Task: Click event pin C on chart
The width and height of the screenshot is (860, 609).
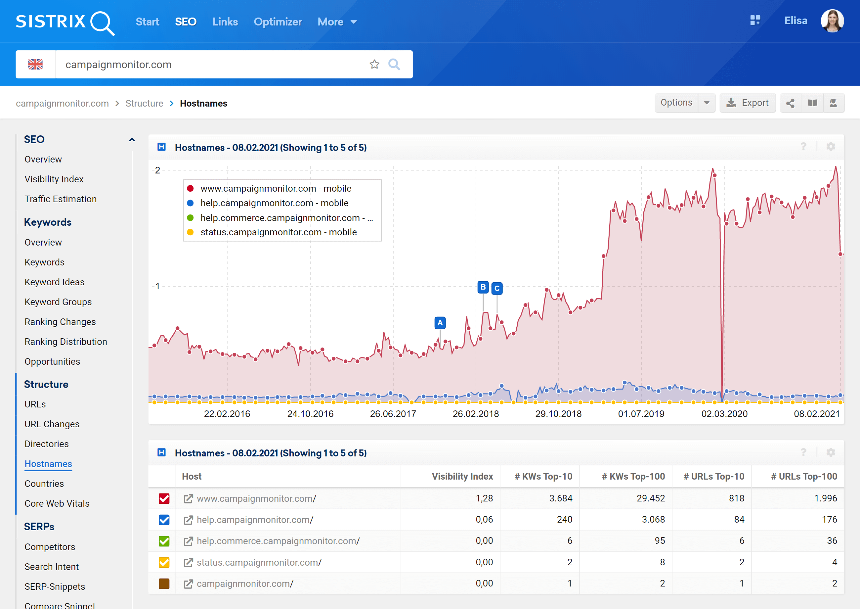Action: pyautogui.click(x=497, y=288)
